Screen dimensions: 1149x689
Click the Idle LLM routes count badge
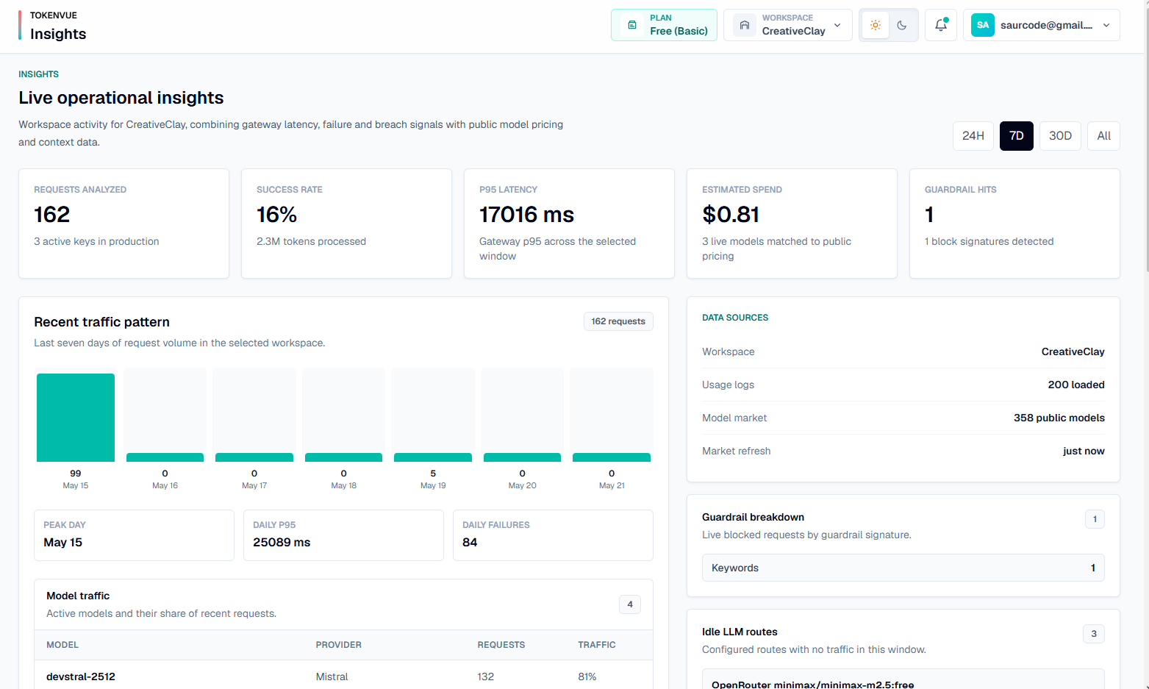pyautogui.click(x=1094, y=634)
